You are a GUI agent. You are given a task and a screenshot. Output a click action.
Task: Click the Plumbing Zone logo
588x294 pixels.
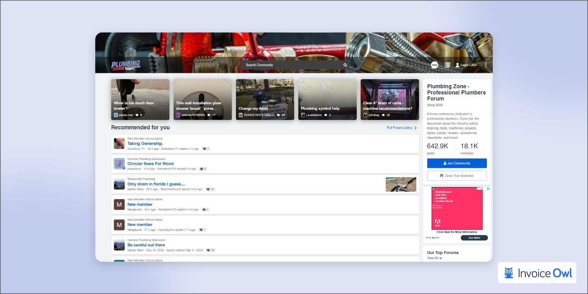point(125,65)
